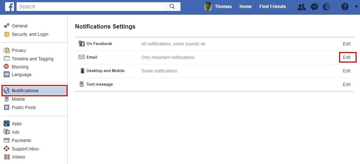Click the Timeline and Tagging icon
Viewport: 360px width, 164px height.
point(7,59)
